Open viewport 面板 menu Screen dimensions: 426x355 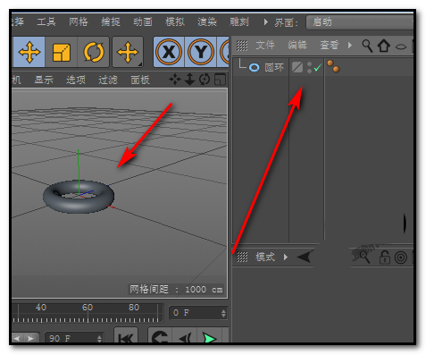click(140, 80)
